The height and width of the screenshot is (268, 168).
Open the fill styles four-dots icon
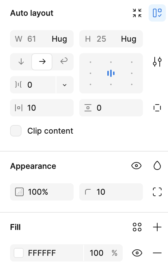137,227
